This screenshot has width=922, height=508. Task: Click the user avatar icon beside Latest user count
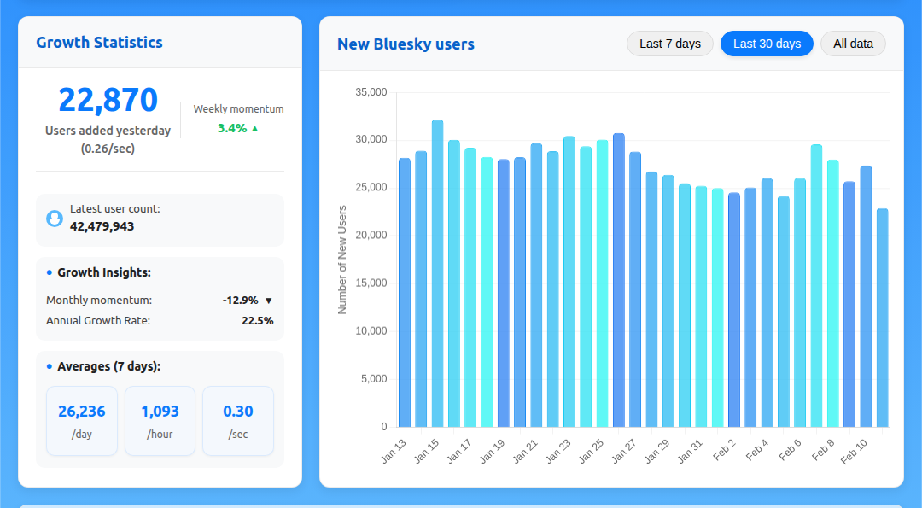tap(55, 219)
